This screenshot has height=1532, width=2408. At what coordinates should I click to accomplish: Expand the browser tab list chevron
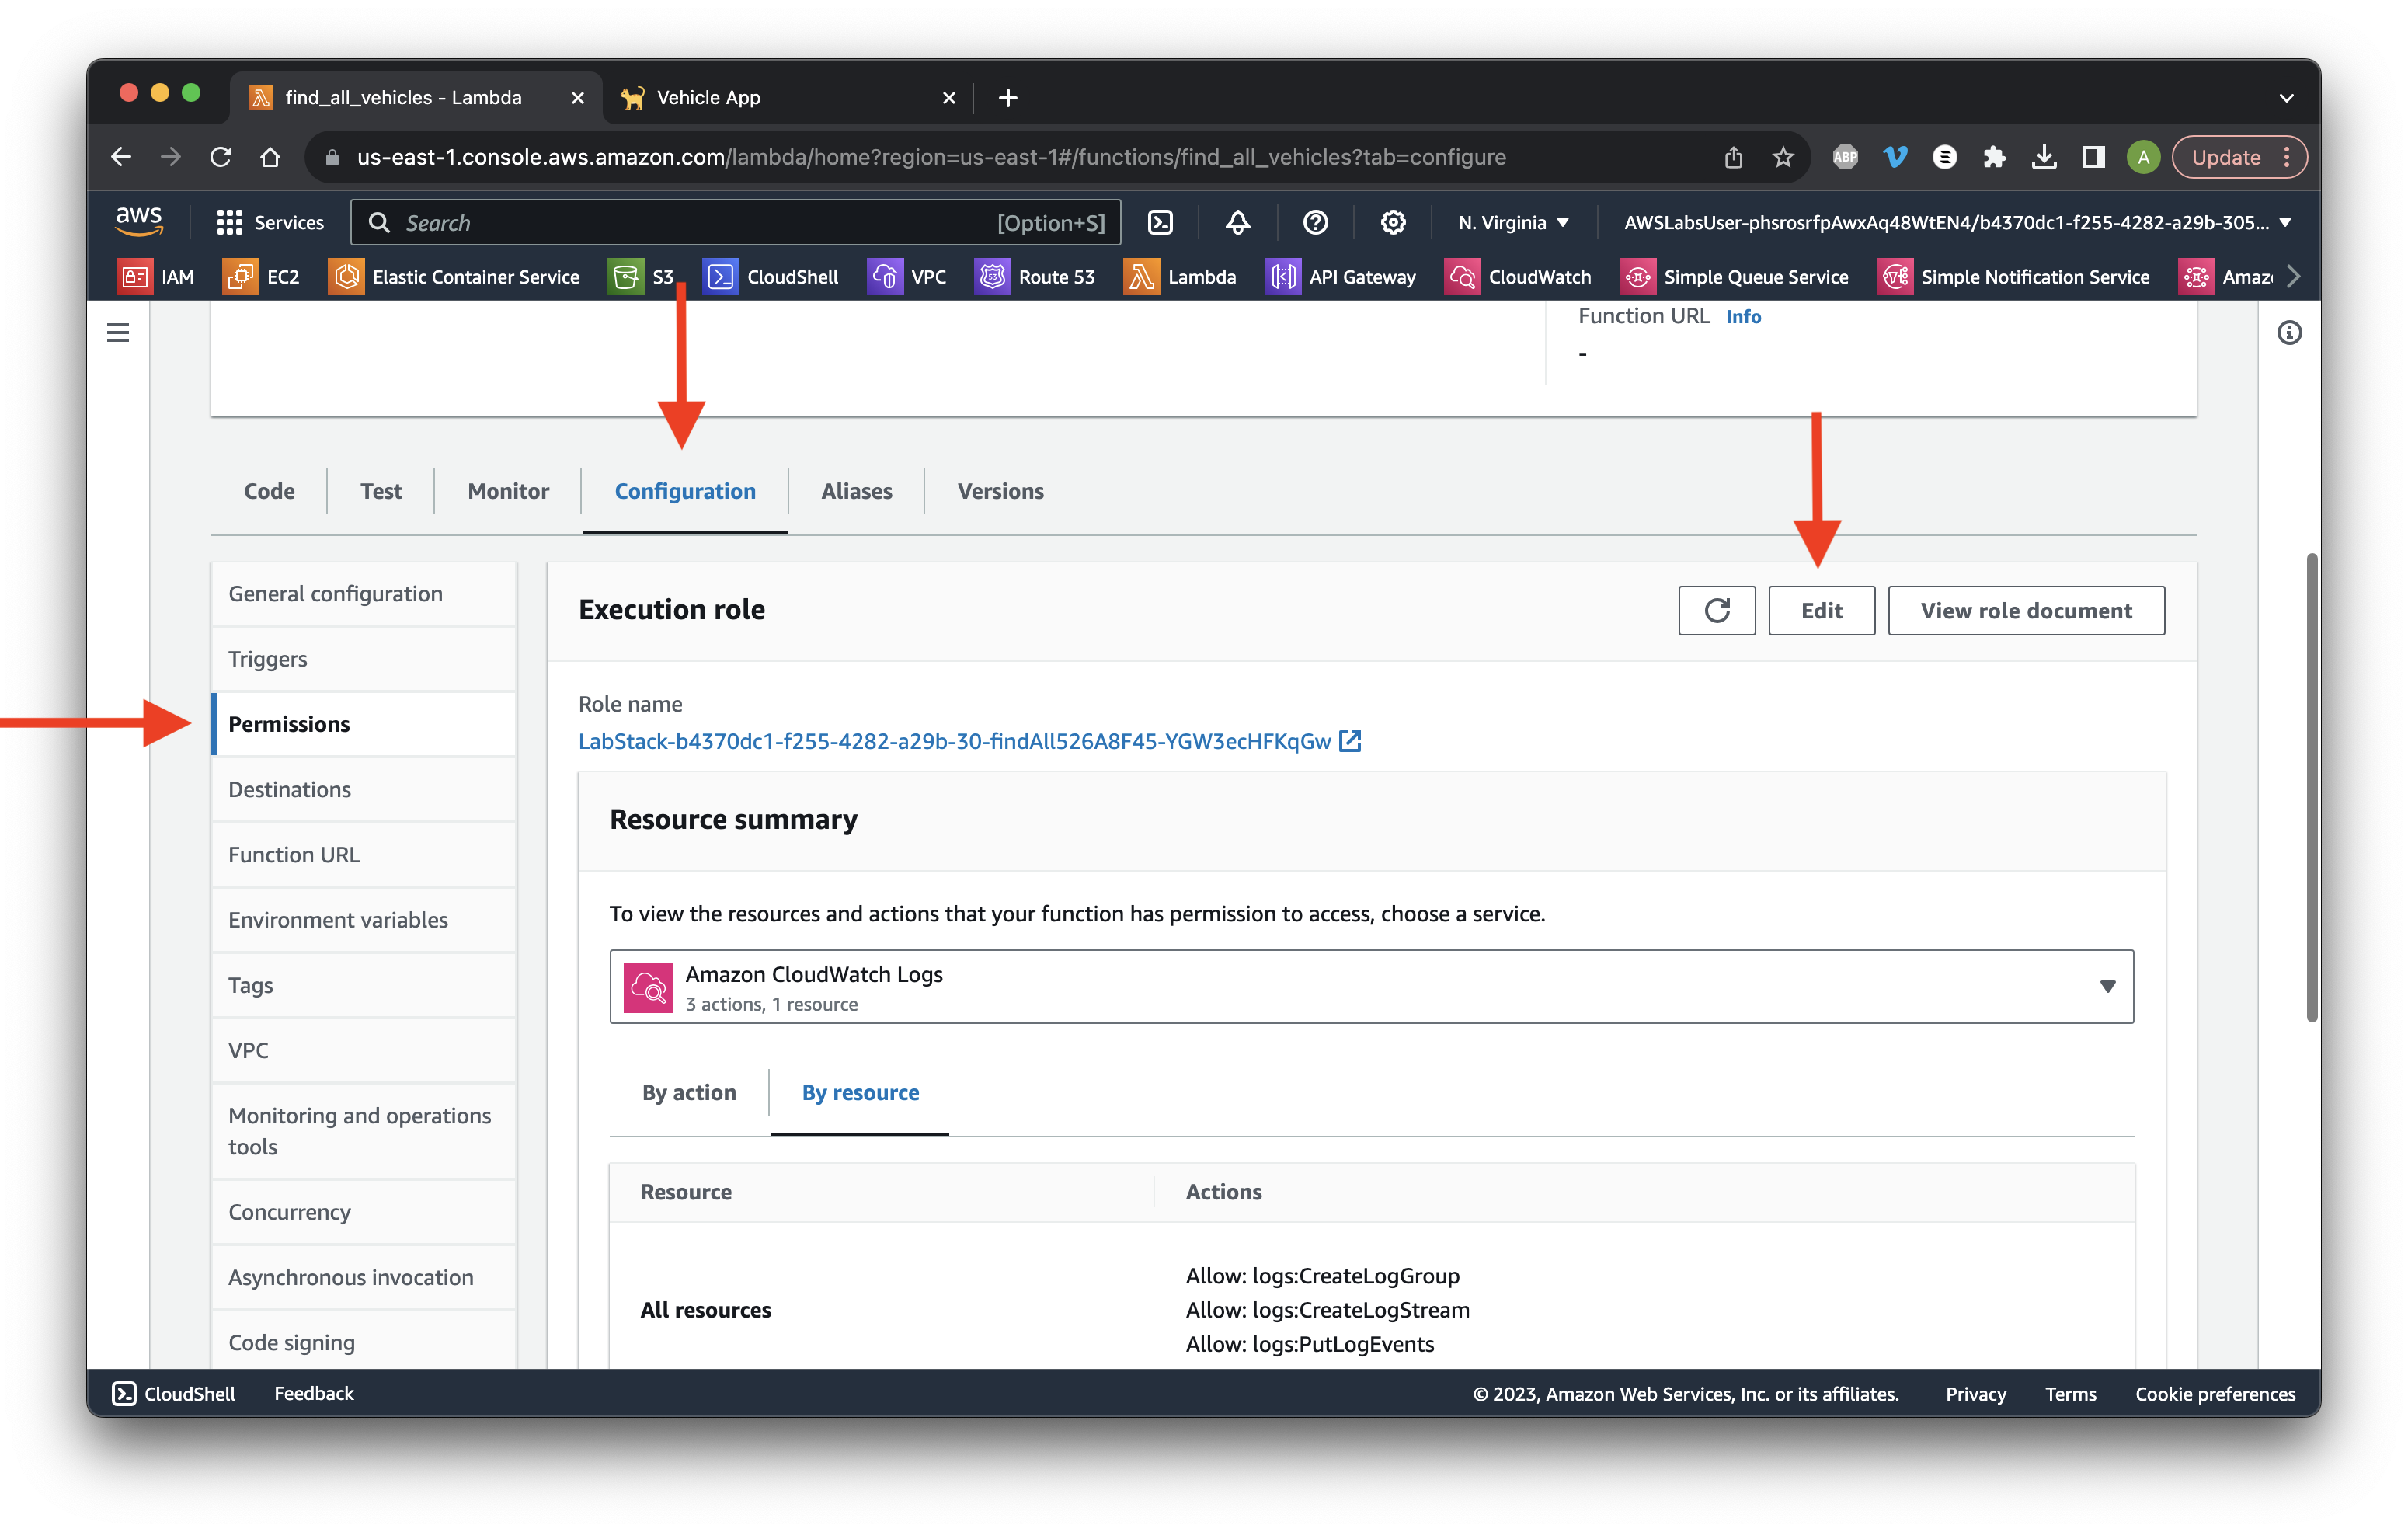click(2286, 98)
